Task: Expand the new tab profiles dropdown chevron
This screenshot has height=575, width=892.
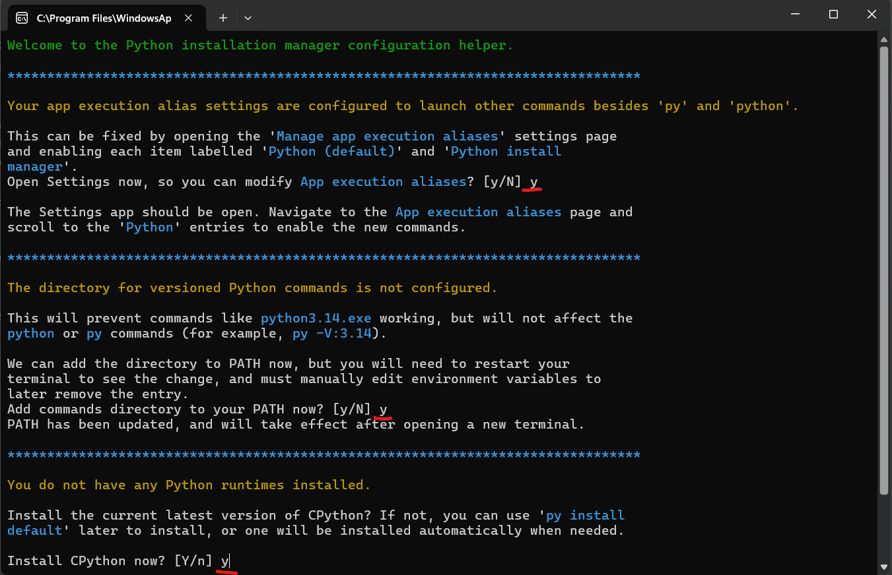Action: (x=248, y=18)
